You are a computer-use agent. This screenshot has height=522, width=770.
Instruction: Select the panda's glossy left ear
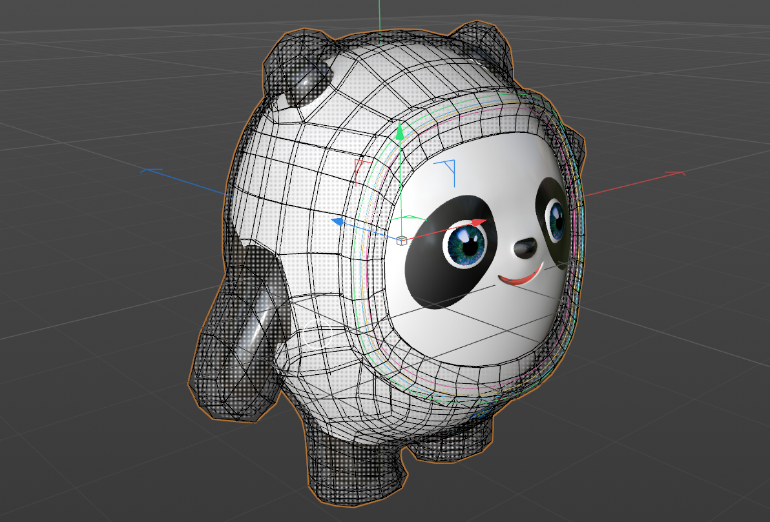300,68
